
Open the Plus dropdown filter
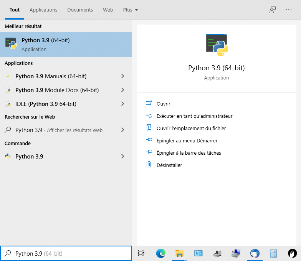point(131,10)
